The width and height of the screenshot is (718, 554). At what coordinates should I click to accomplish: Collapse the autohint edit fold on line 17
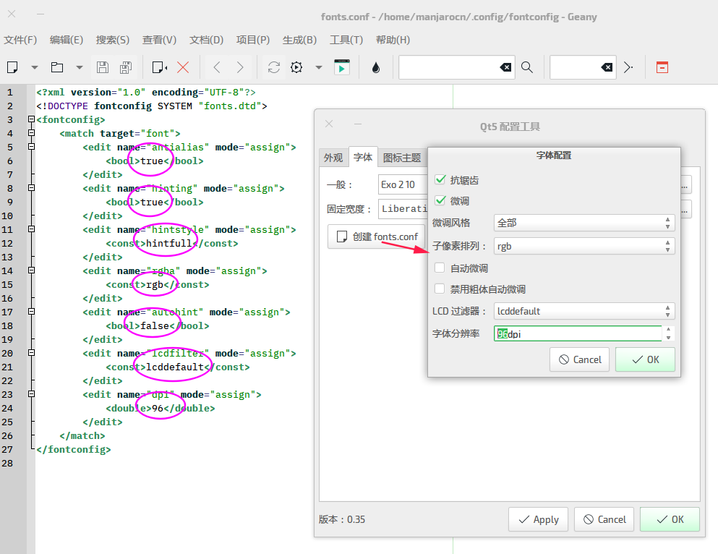point(31,311)
